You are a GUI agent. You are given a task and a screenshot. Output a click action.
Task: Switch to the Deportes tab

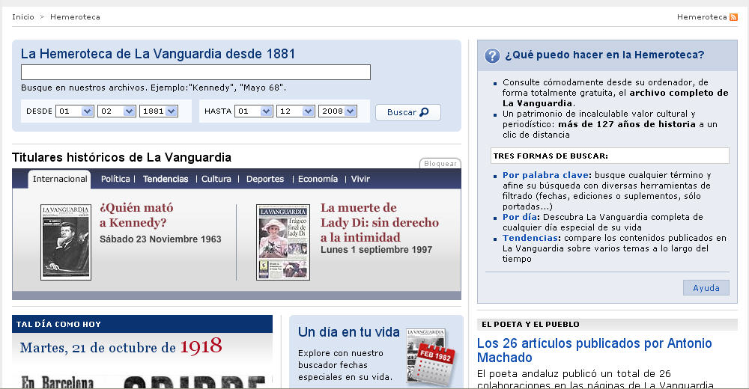pos(265,179)
